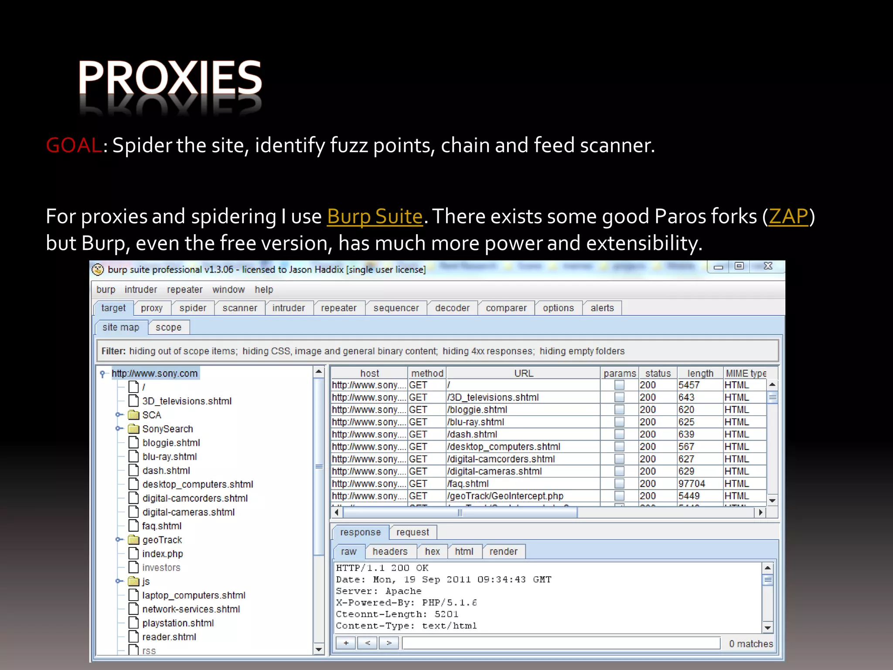
Task: Show the request tab
Action: tap(412, 532)
